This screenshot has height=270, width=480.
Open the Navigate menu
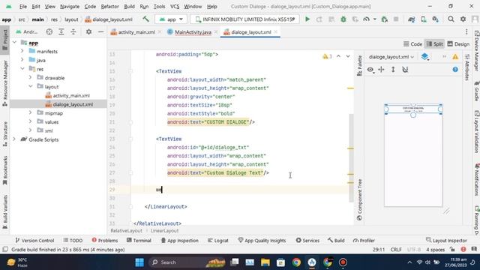pos(70,7)
